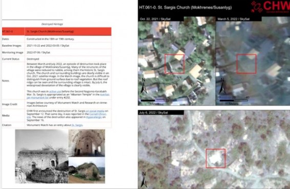The width and height of the screenshot is (290, 189).
Task: Click the black-and-white church photo
Action: (42, 156)
